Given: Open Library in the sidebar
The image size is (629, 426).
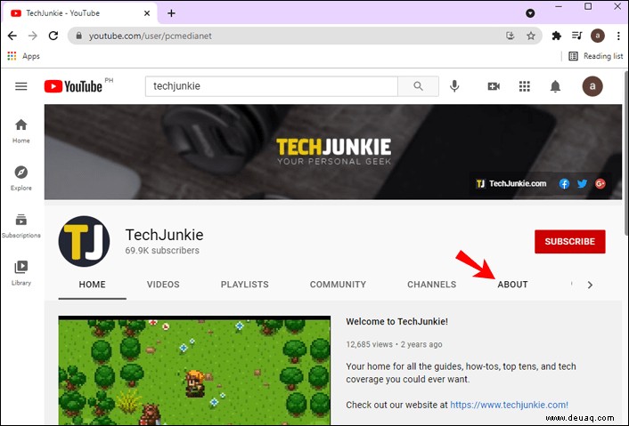Looking at the screenshot, I should [20, 273].
